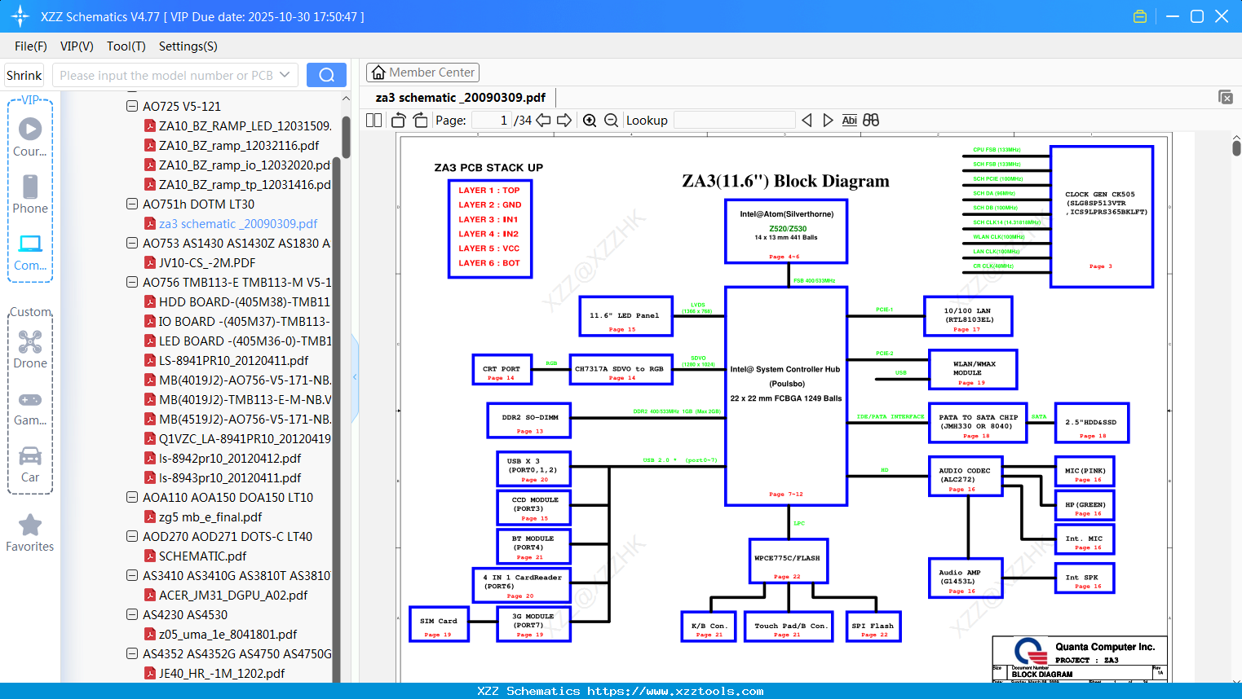Image resolution: width=1242 pixels, height=699 pixels.
Task: Collapse the AO753 AS1430 node
Action: [x=132, y=243]
